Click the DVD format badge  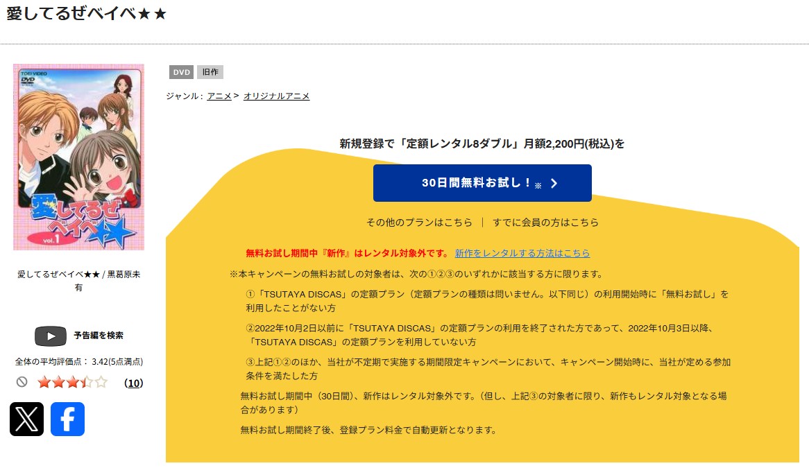pyautogui.click(x=181, y=72)
